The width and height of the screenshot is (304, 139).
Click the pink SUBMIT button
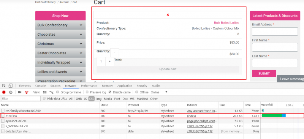click(x=264, y=73)
